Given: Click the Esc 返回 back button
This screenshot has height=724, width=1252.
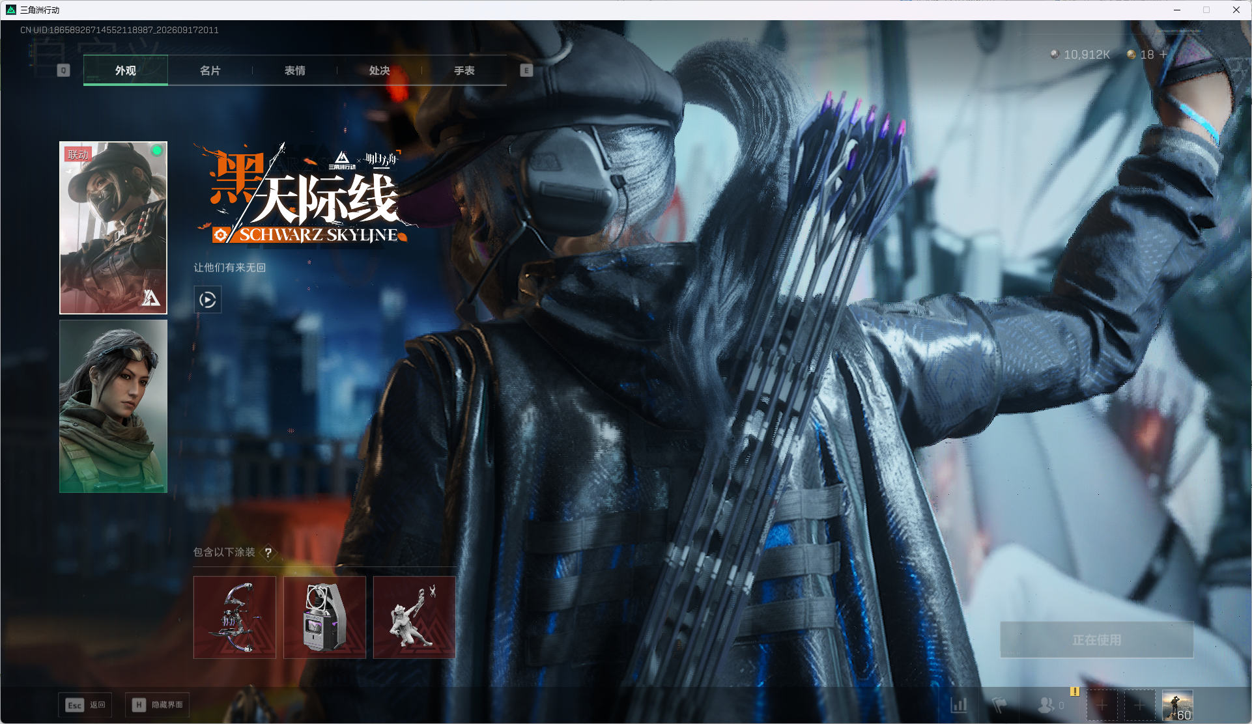Looking at the screenshot, I should (x=85, y=705).
